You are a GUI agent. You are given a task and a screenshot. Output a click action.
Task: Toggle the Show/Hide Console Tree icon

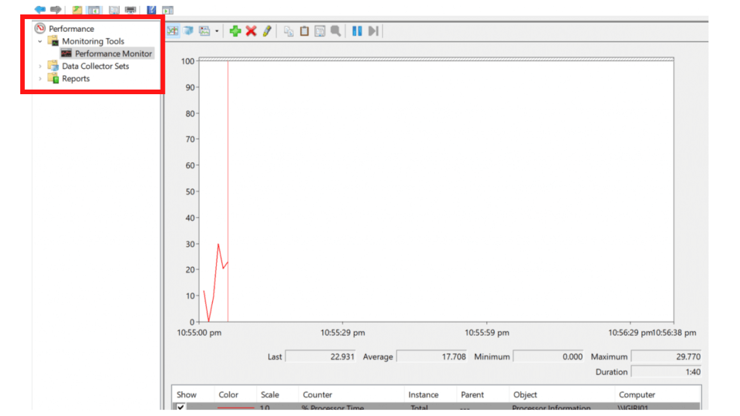coord(94,10)
